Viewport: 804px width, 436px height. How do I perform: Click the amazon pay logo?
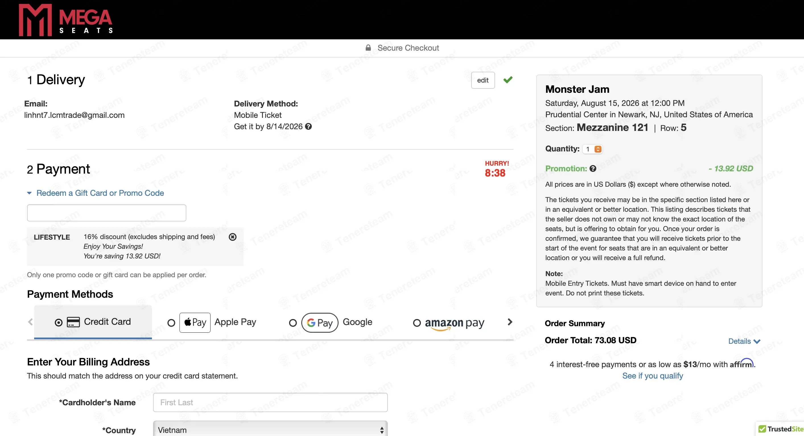454,323
